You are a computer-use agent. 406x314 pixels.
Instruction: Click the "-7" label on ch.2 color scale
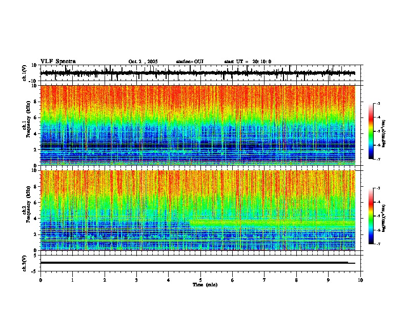[x=378, y=244]
